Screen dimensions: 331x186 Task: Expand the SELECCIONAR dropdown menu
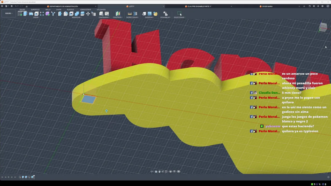[x=179, y=17]
